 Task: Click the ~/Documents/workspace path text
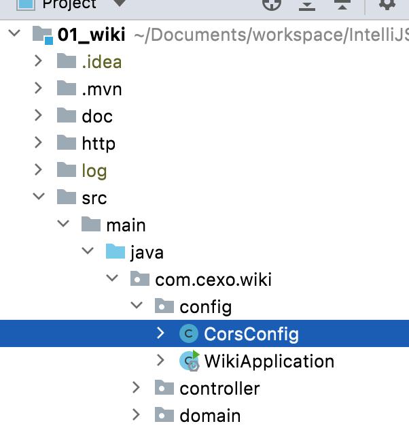[271, 35]
